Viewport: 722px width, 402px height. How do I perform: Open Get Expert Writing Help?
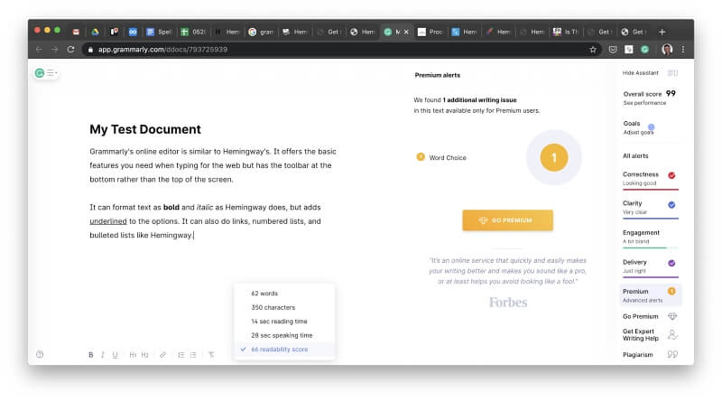tap(650, 334)
